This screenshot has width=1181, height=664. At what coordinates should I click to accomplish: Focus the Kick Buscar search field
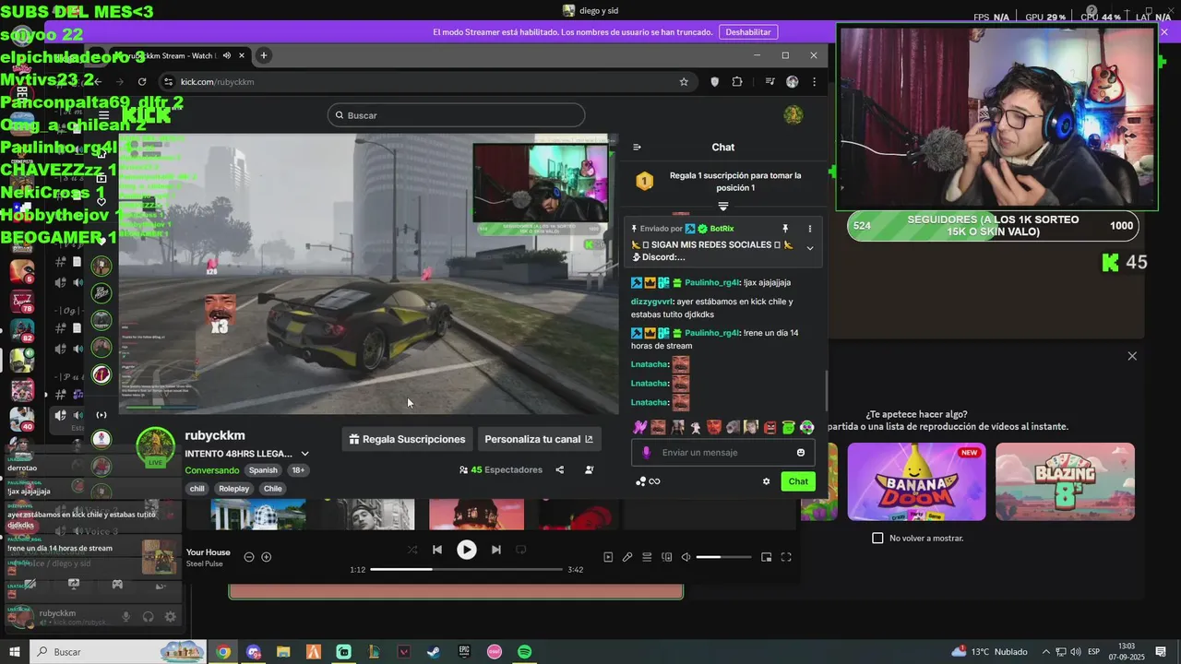pyautogui.click(x=456, y=115)
